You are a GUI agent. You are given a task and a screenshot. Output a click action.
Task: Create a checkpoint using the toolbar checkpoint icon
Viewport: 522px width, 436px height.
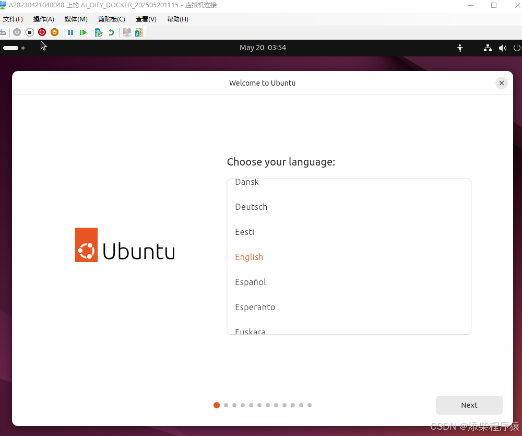coord(99,32)
